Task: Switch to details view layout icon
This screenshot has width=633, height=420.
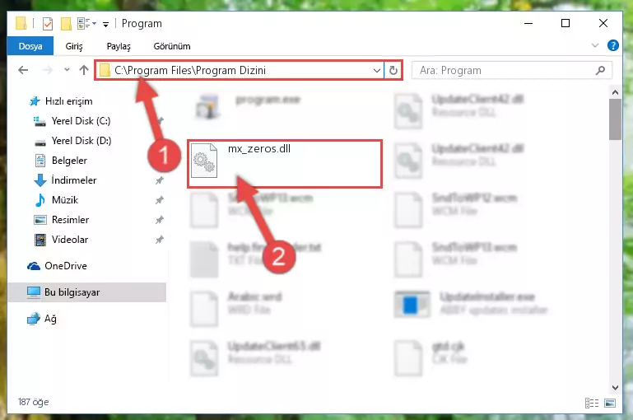Action: (592, 403)
